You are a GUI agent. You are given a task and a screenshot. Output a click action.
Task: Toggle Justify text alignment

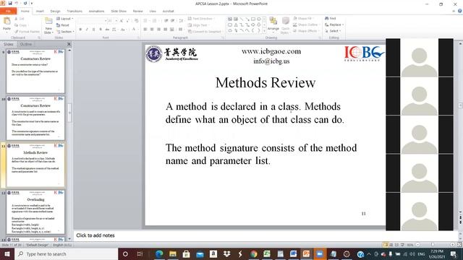[x=166, y=29]
